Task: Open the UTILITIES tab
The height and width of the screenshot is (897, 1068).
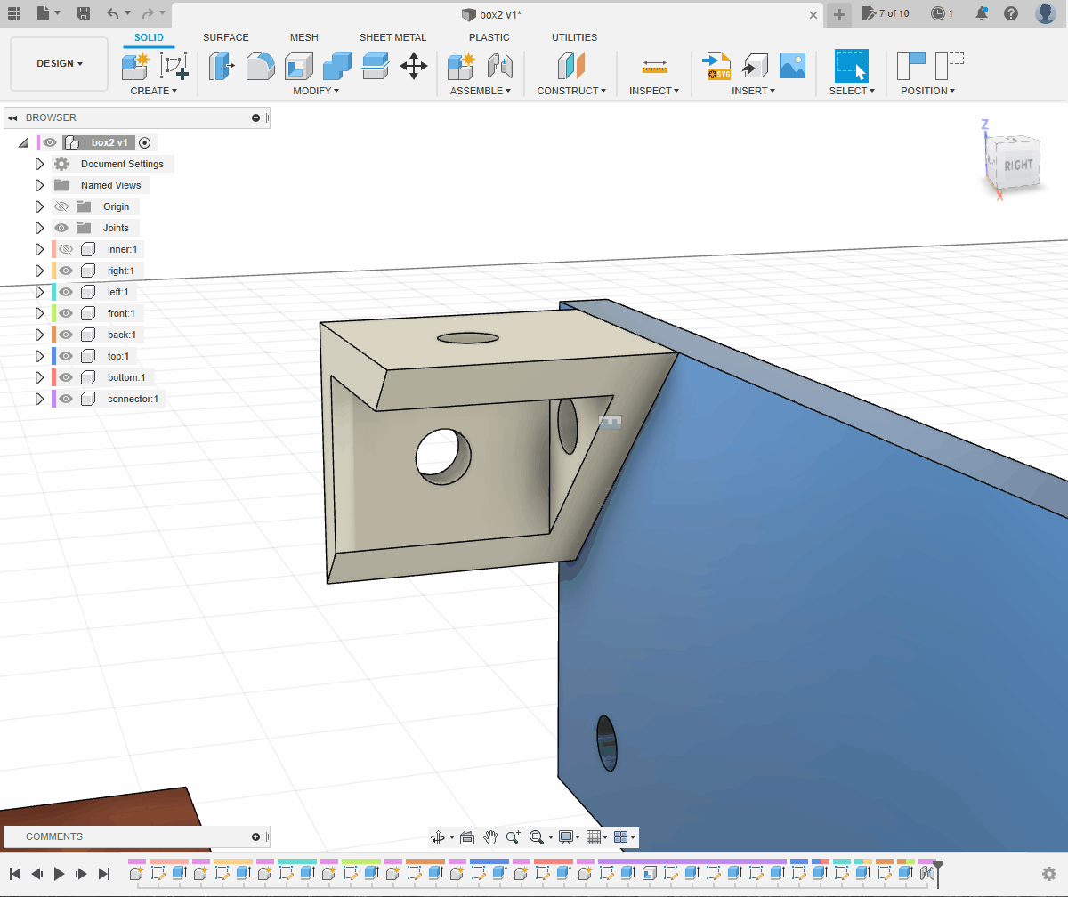Action: click(x=574, y=37)
